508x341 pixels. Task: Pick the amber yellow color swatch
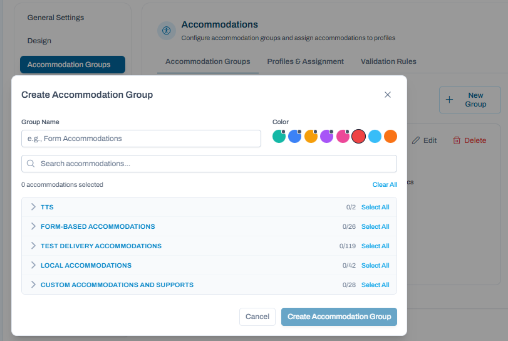[x=311, y=136]
